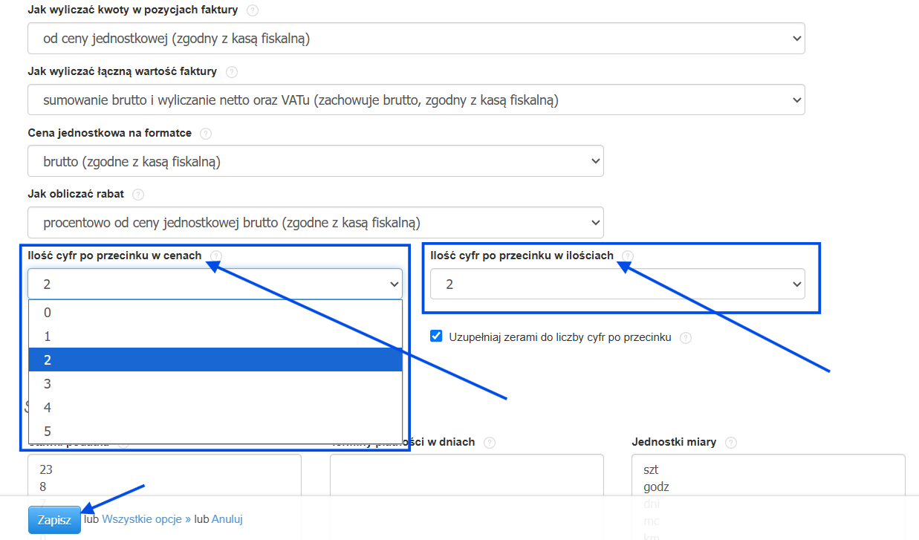Open 'Ilość cyfr po przecinku w ilościach' dropdown
The height and width of the screenshot is (540, 919).
pos(617,284)
